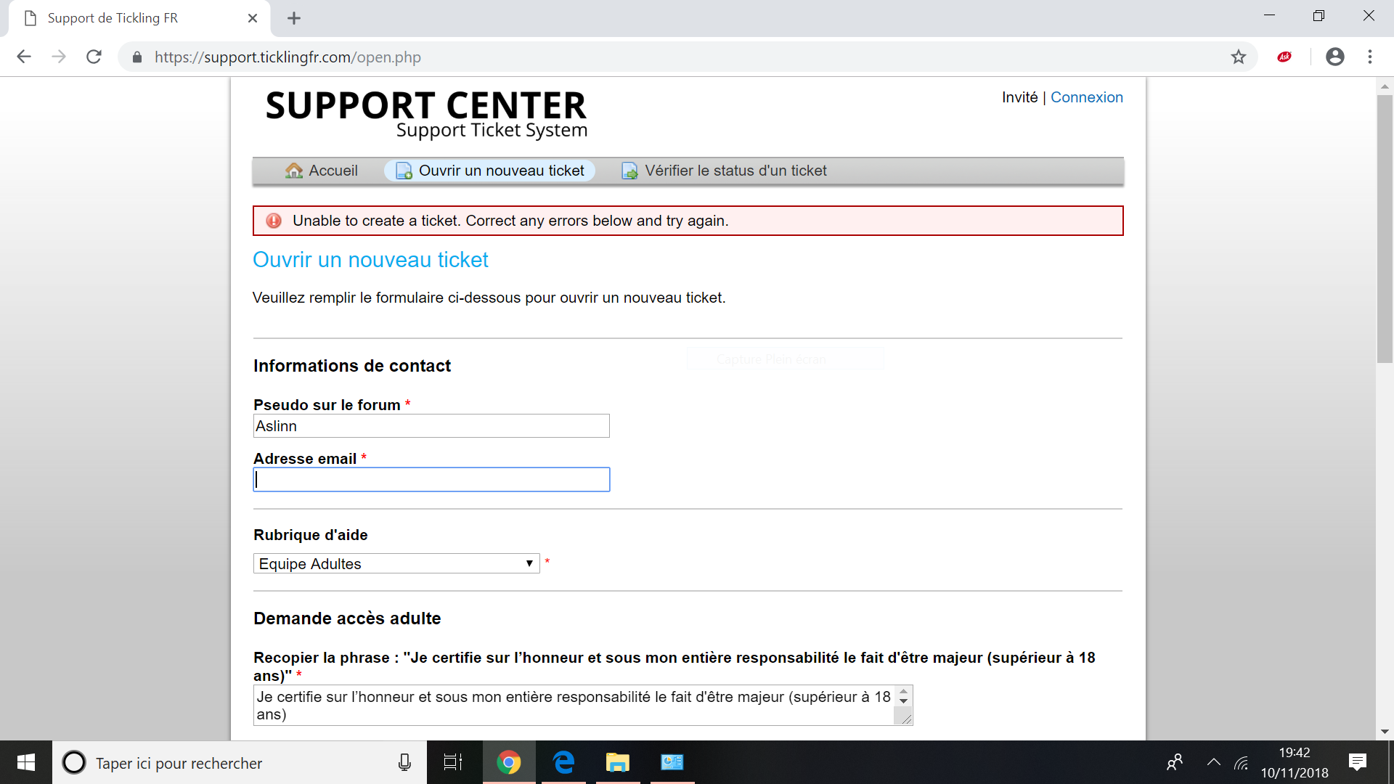Image resolution: width=1394 pixels, height=784 pixels.
Task: Click the SUPPORT CENTER logo
Action: (x=426, y=113)
